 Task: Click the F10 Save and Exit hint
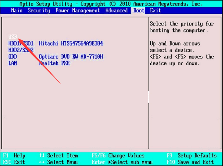pyautogui.click(x=190, y=162)
